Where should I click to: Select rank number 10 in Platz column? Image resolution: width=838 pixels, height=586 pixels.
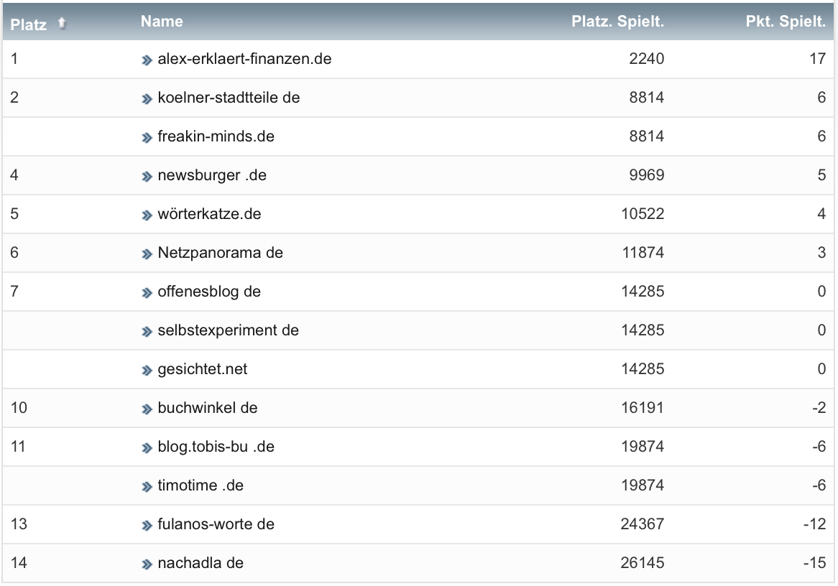click(19, 408)
